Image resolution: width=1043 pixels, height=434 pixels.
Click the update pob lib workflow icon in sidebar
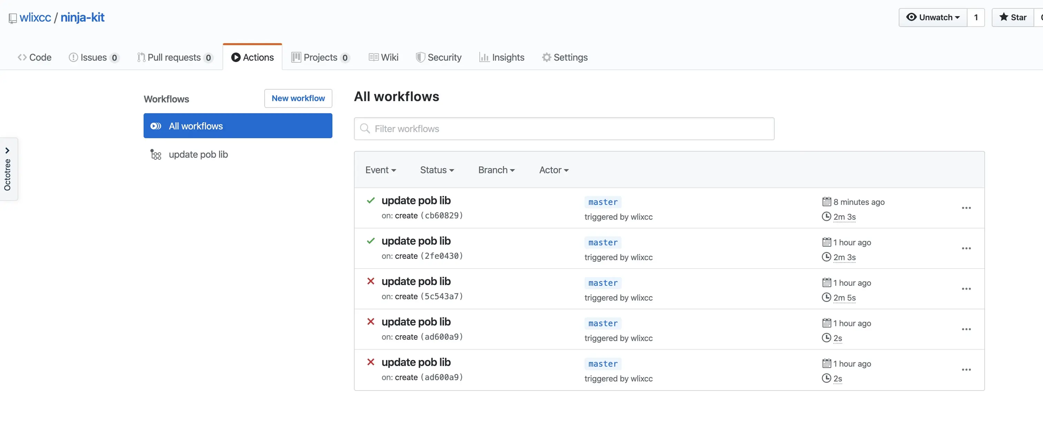(x=156, y=155)
